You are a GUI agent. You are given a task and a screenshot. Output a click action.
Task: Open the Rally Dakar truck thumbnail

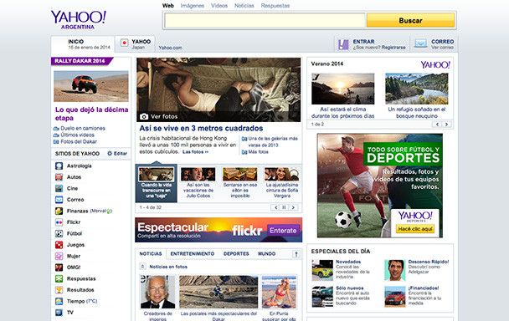coord(91,86)
